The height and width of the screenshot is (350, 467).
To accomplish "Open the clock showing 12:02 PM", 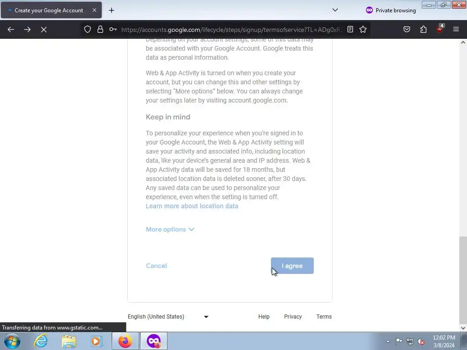I will [444, 341].
